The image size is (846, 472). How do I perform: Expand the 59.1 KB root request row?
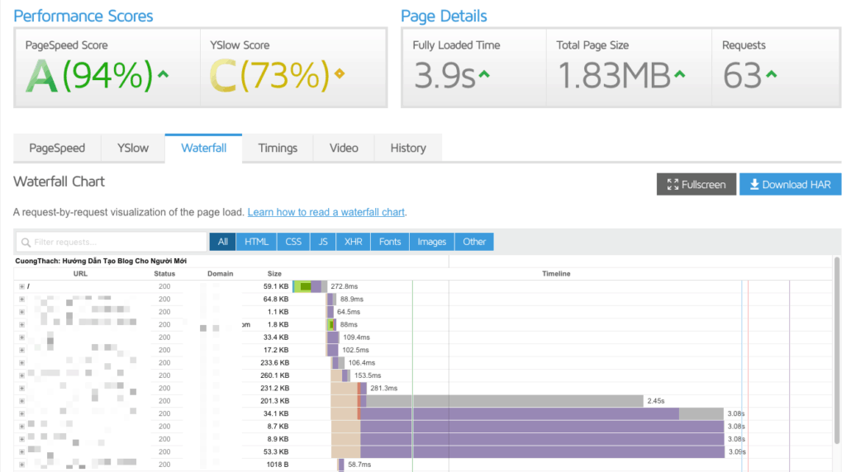tap(21, 286)
